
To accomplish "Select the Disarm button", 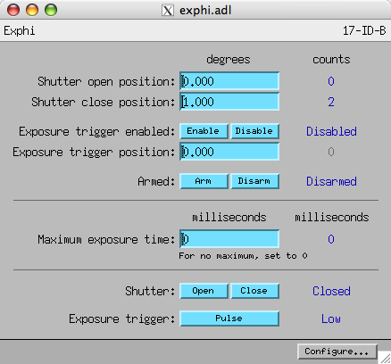I will coord(254,181).
